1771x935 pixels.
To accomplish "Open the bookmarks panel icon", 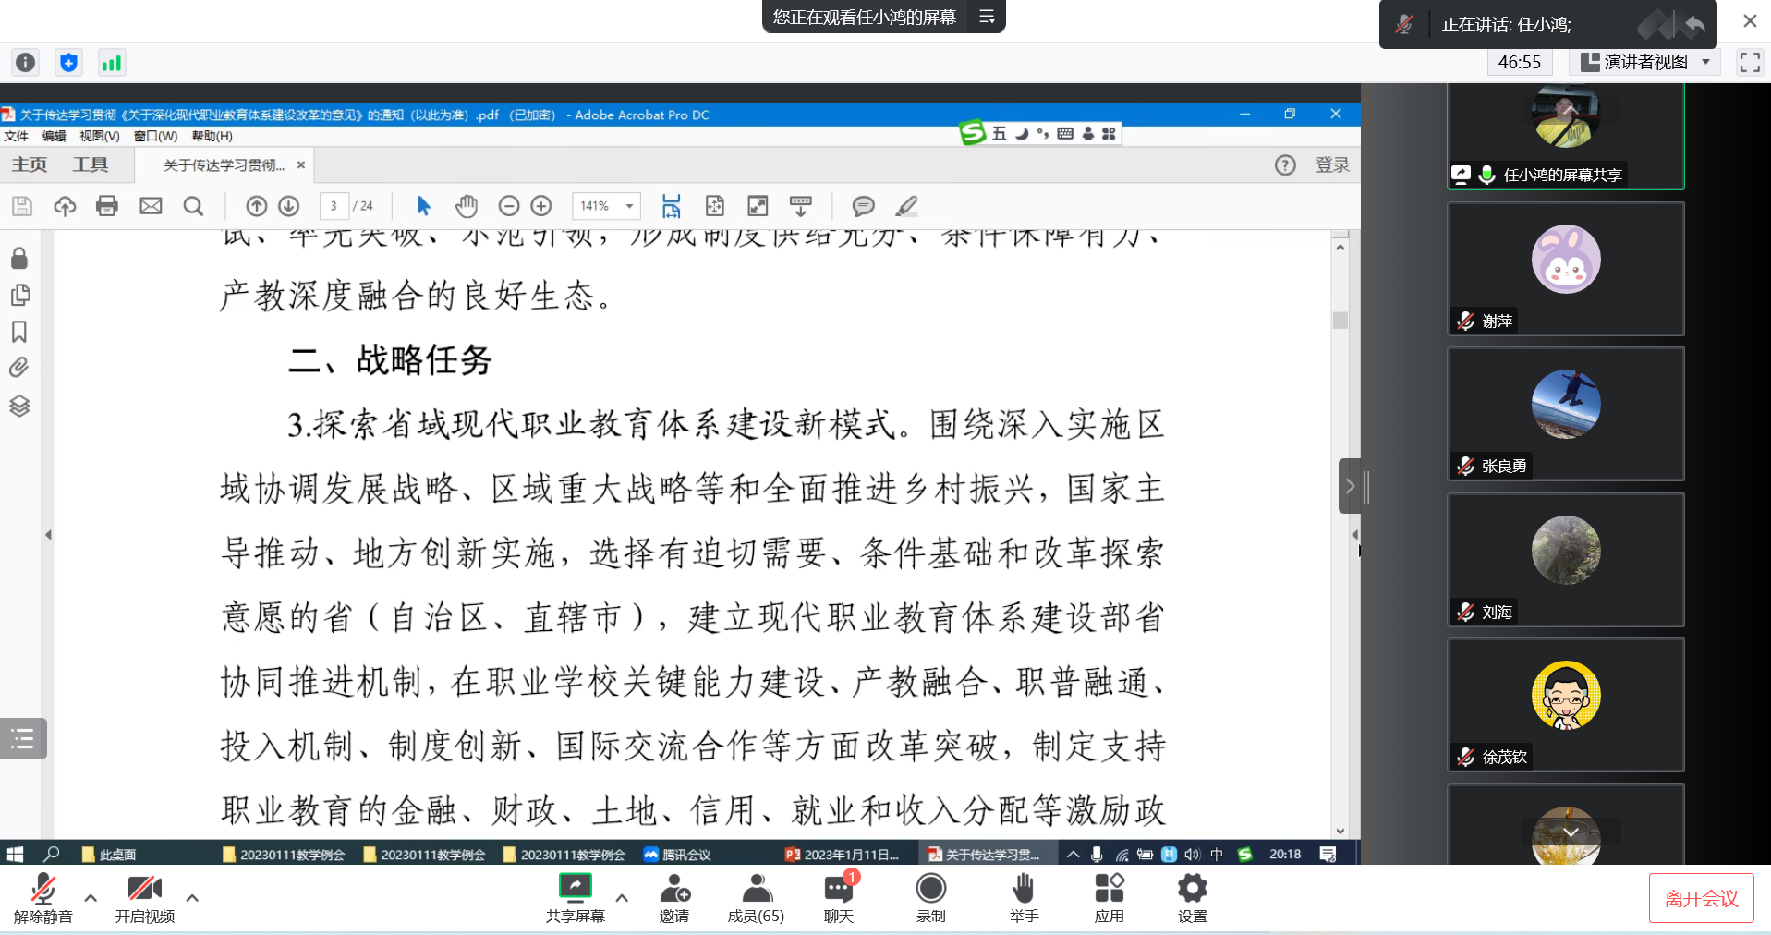I will [19, 332].
